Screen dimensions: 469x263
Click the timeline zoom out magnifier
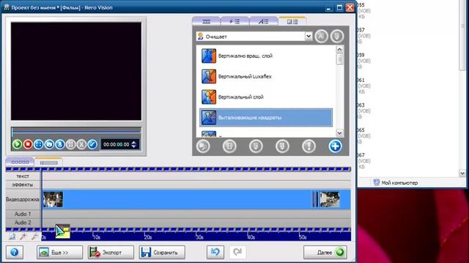pos(34,237)
